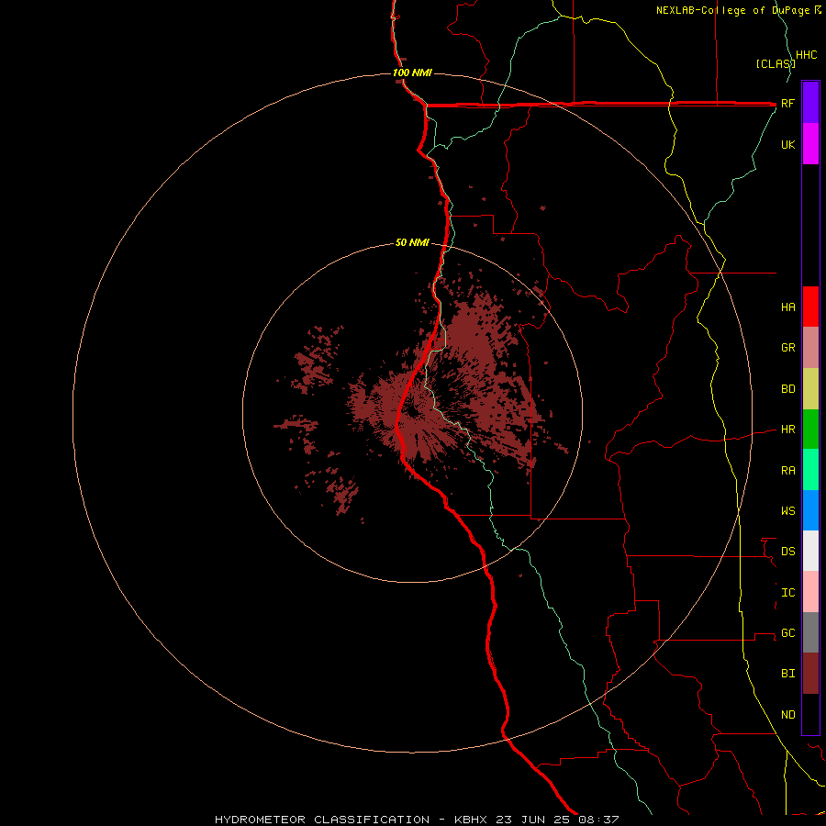Screen dimensions: 826x826
Task: Click the BD legend label
Action: 787,389
